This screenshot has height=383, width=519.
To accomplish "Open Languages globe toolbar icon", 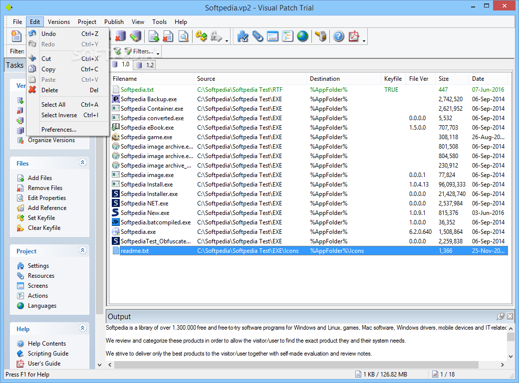I will (x=302, y=36).
